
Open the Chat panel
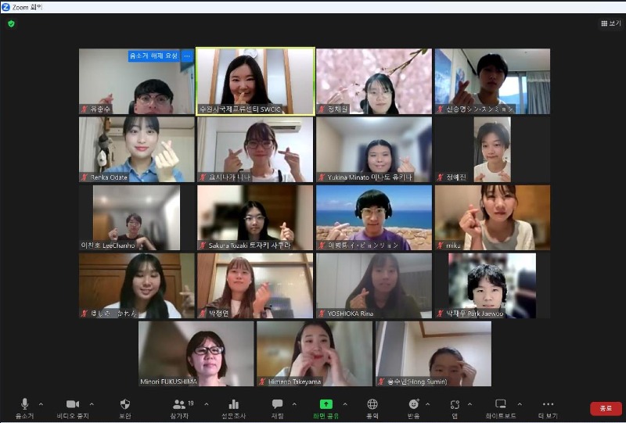[277, 403]
